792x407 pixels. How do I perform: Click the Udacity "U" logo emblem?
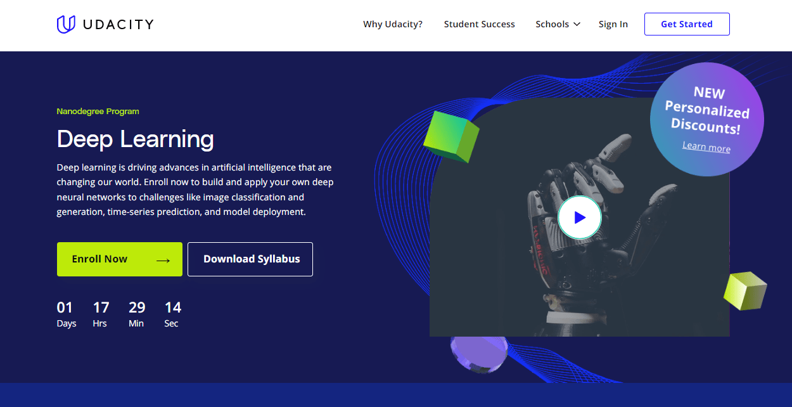pos(66,24)
